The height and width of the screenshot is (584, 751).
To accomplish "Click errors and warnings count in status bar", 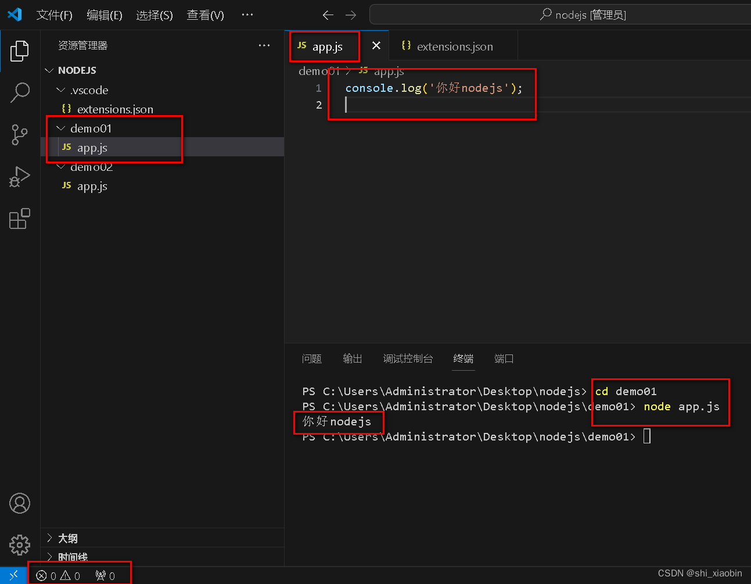I will 58,576.
